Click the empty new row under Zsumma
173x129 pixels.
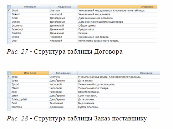pos(83,110)
